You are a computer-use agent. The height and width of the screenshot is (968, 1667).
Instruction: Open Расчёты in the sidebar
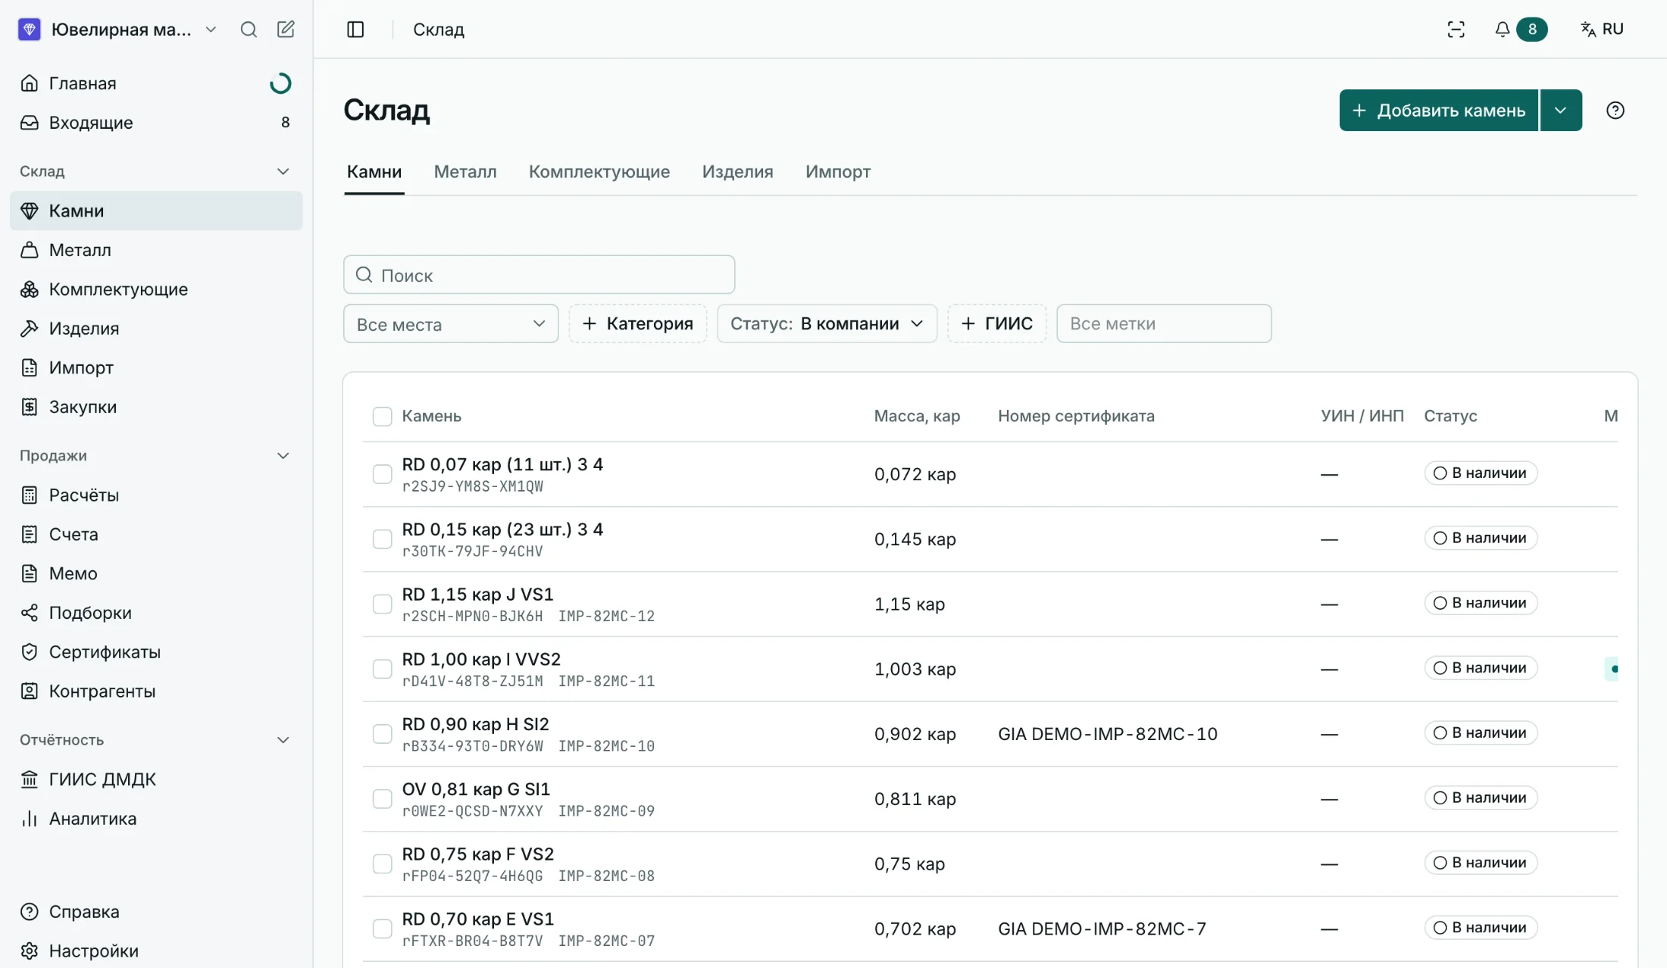click(156, 495)
